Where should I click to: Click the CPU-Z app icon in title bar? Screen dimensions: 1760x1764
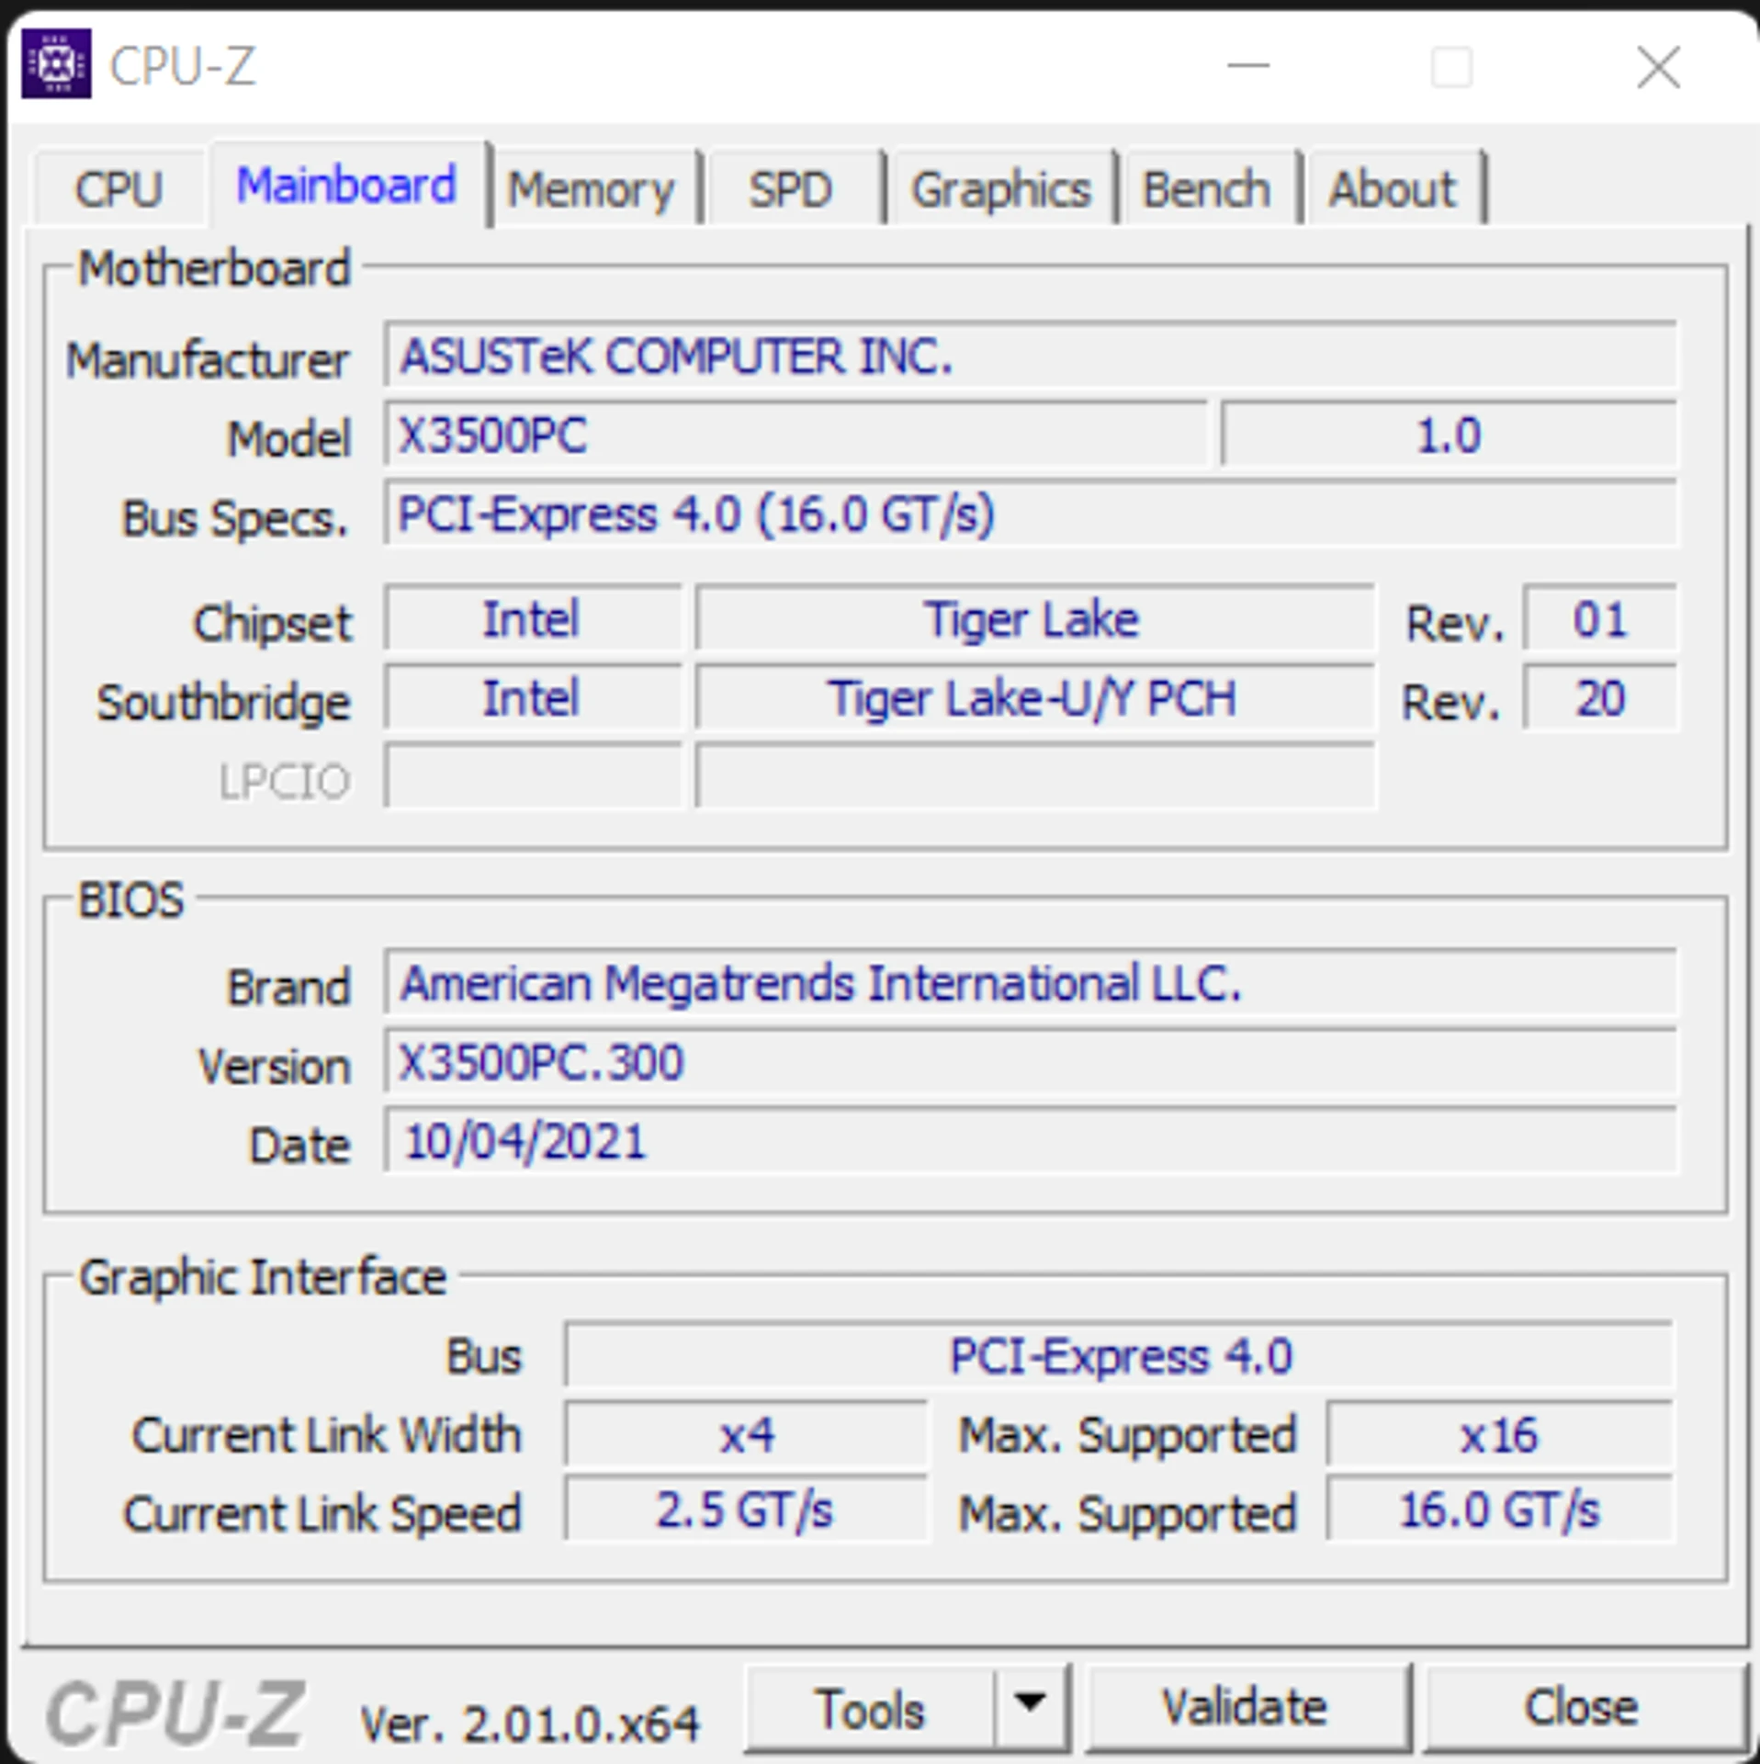56,63
